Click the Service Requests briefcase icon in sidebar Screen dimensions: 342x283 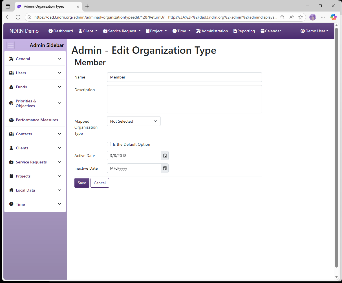pos(11,162)
